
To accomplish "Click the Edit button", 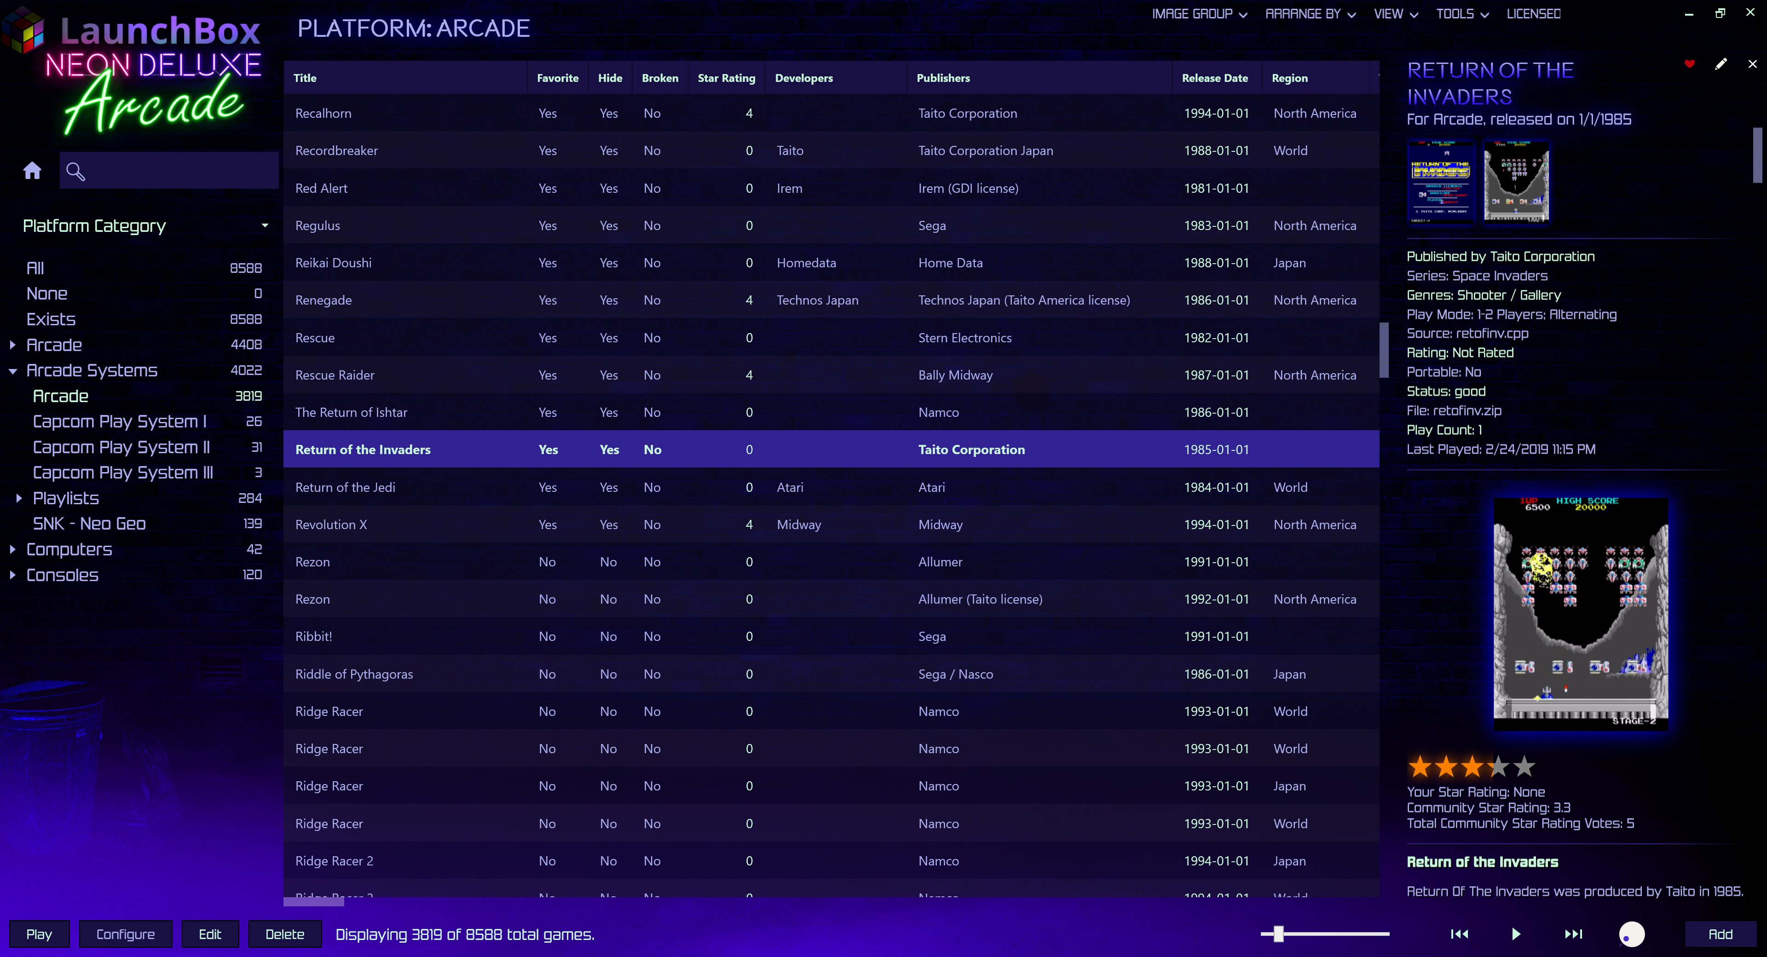I will 210,934.
